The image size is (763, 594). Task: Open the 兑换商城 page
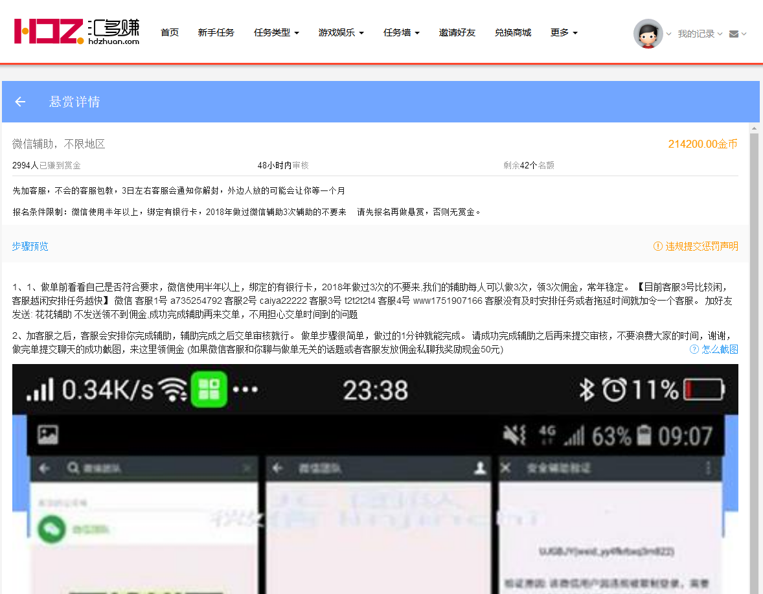coord(513,32)
